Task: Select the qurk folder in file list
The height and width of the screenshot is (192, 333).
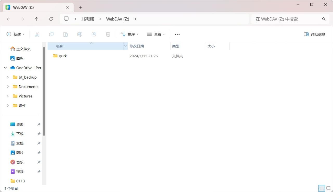Action: (x=63, y=56)
